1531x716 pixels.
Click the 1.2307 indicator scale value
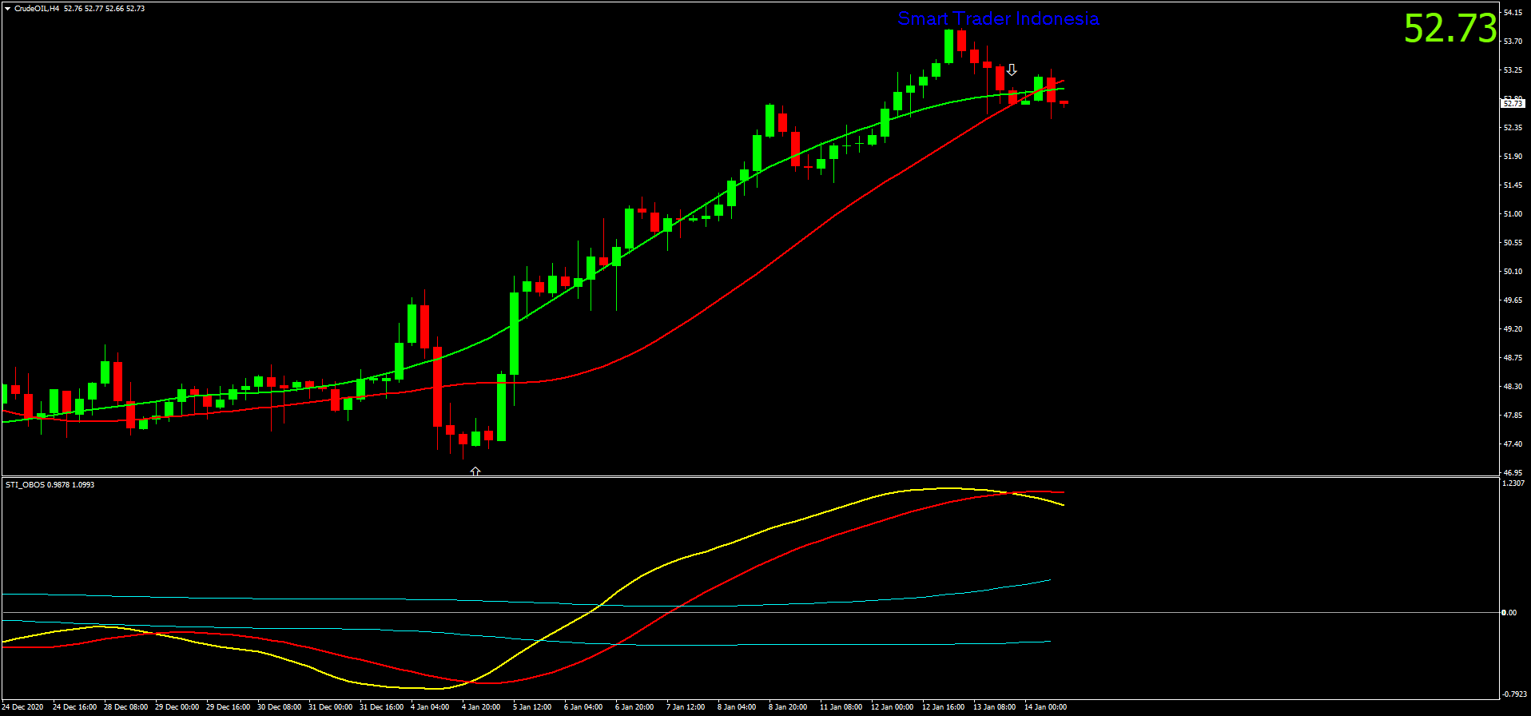1513,483
